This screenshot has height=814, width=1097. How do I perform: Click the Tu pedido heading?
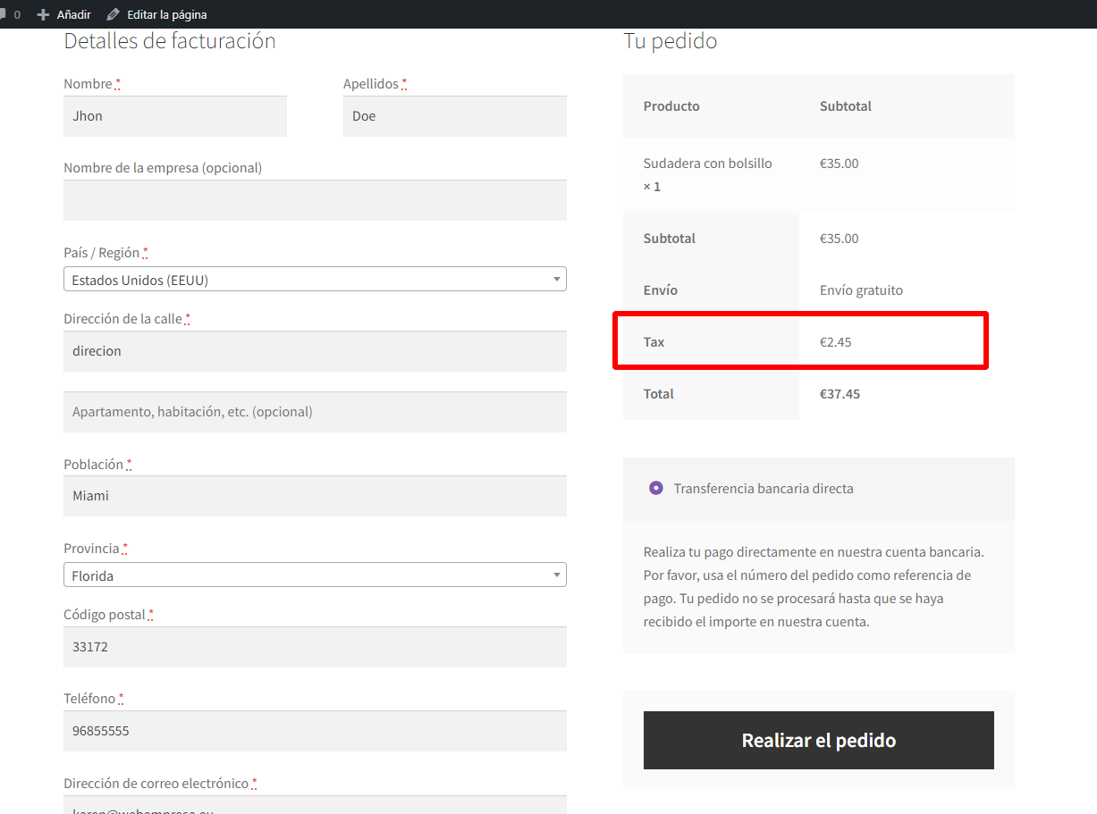(x=671, y=41)
